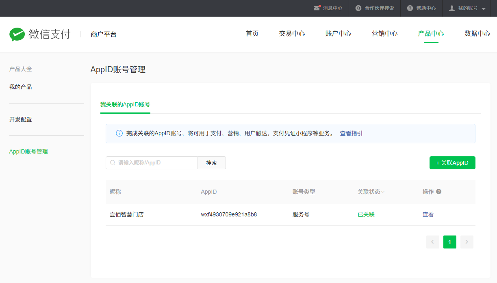Switch to 营销中心 navigation tab
The height and width of the screenshot is (283, 497).
coord(385,34)
